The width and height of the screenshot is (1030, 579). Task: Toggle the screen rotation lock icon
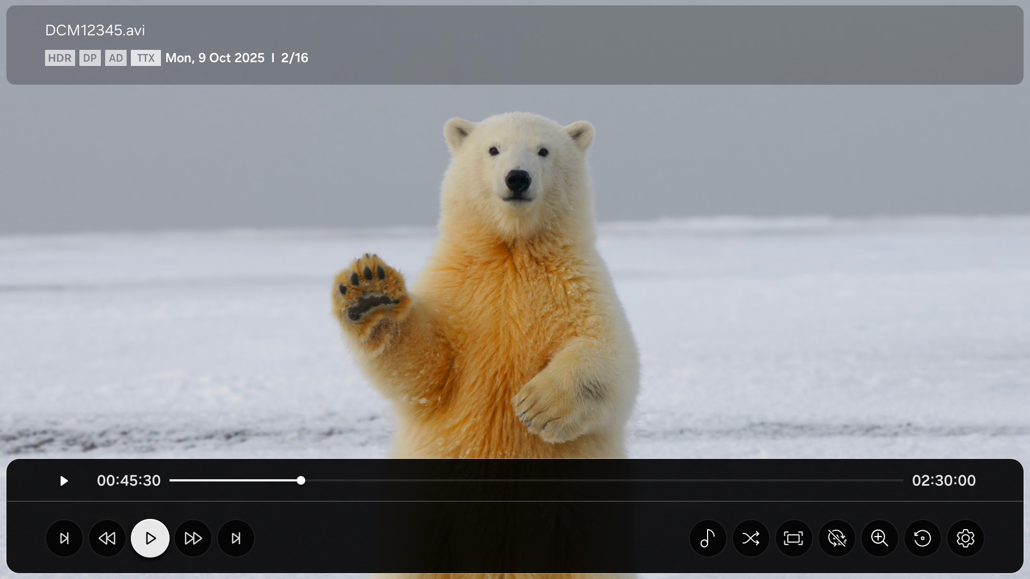837,538
